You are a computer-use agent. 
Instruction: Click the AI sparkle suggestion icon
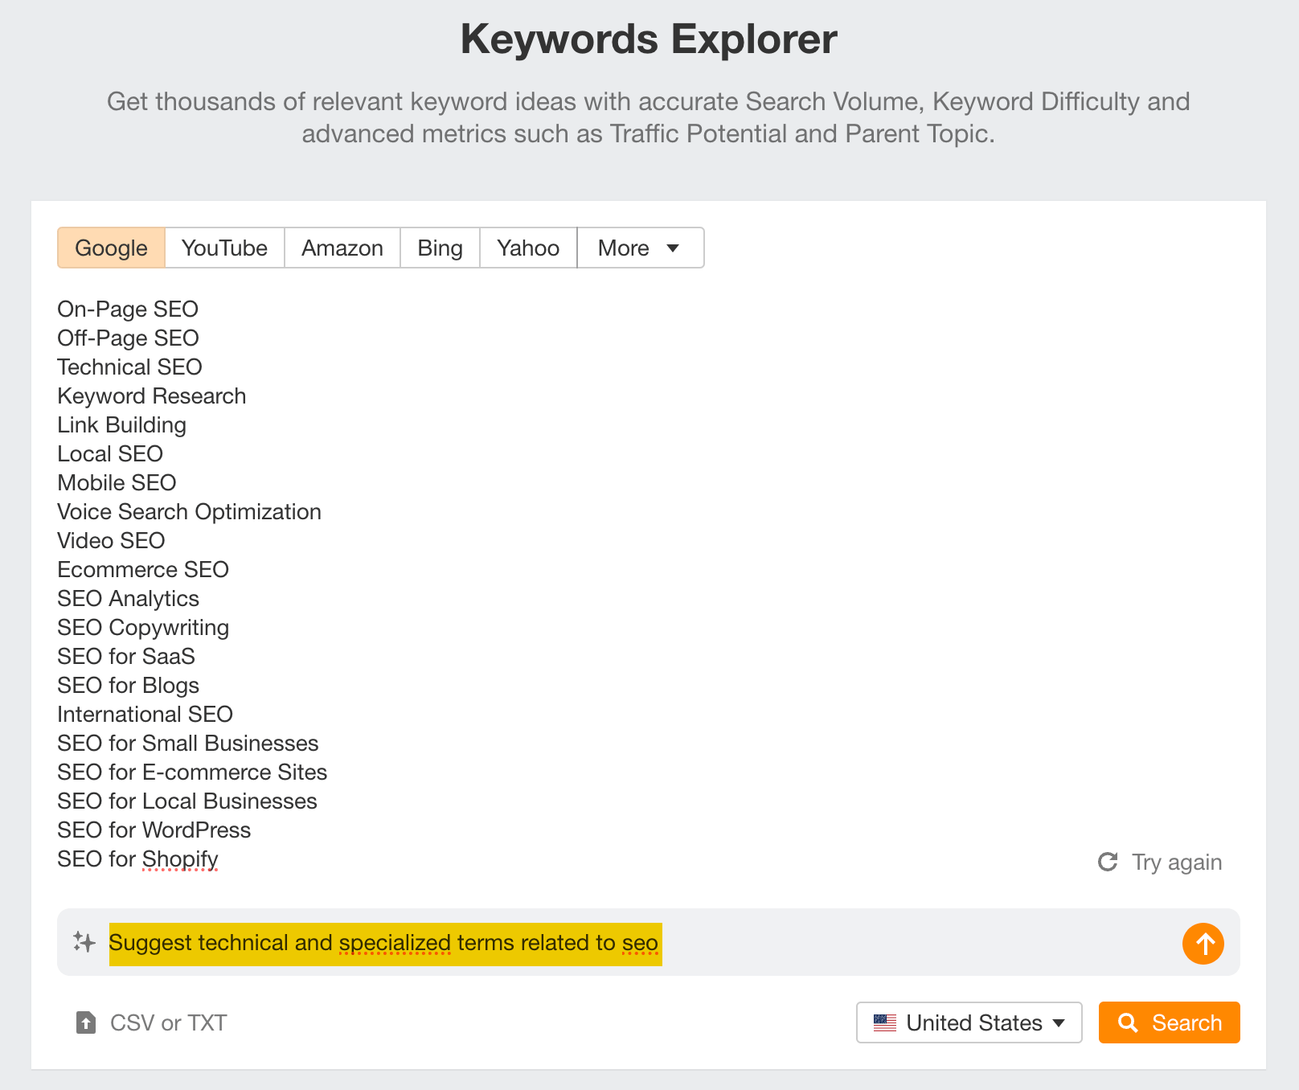click(84, 942)
